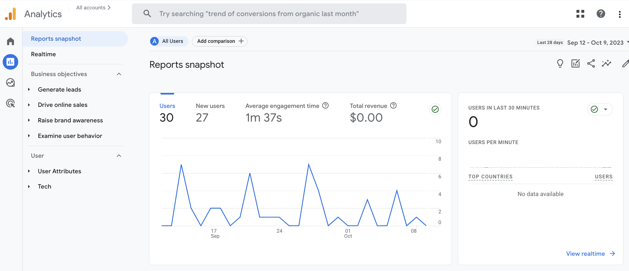Open data status dropdown in realtime card
629x271 pixels.
(600, 109)
